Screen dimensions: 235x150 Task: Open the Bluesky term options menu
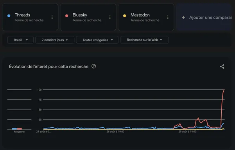click(110, 17)
